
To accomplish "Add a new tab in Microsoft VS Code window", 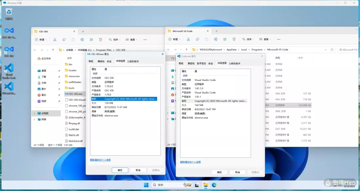I will click(216, 31).
